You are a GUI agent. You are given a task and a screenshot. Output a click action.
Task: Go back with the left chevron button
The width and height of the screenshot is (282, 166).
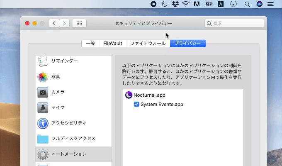(x=54, y=23)
